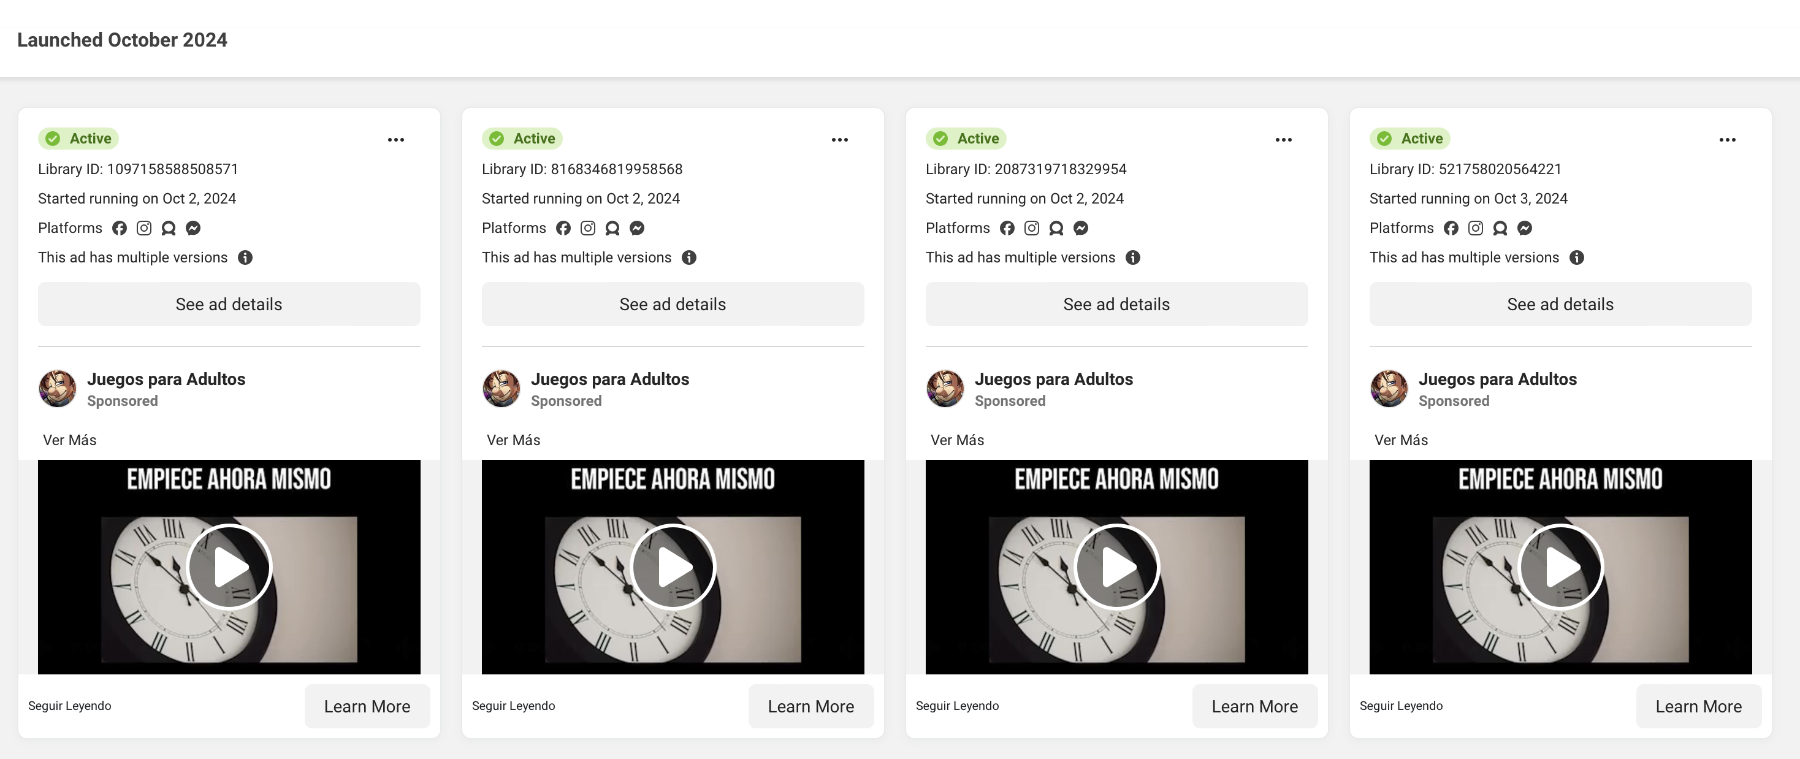Play video in ad 1097158588508571

229,566
